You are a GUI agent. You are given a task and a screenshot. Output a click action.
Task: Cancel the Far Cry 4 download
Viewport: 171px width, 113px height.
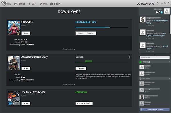91,33
